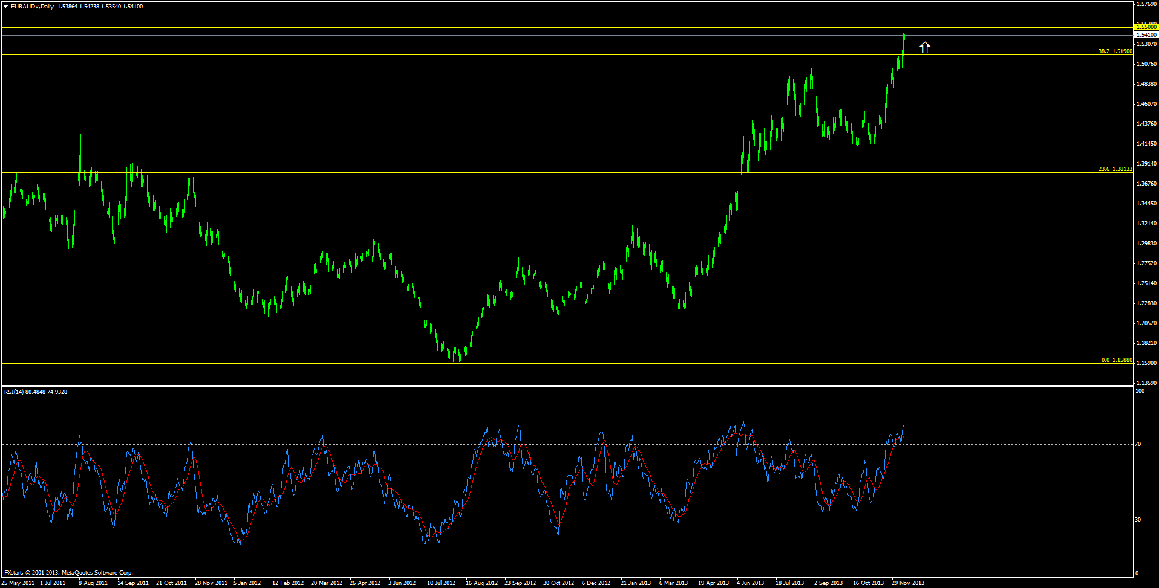Click the 30 Oct 2012 date label
Image resolution: width=1159 pixels, height=588 pixels.
[559, 583]
